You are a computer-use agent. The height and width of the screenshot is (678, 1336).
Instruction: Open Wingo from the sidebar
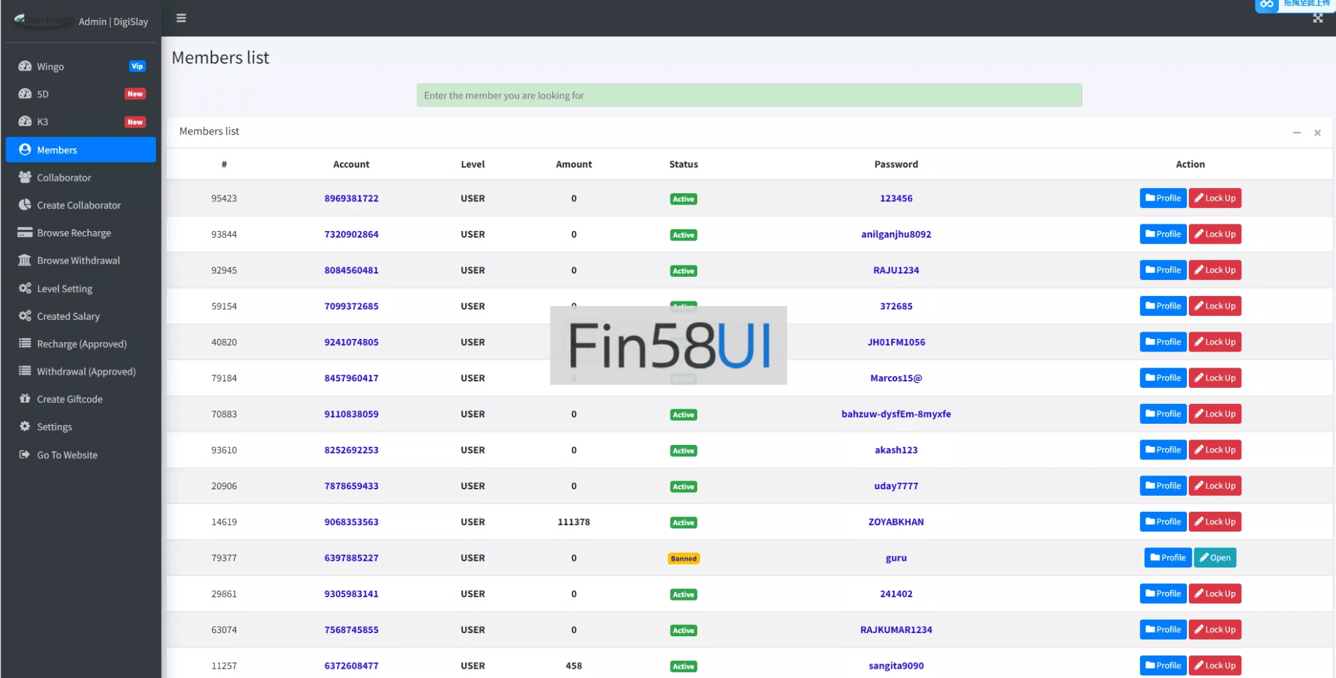point(50,66)
